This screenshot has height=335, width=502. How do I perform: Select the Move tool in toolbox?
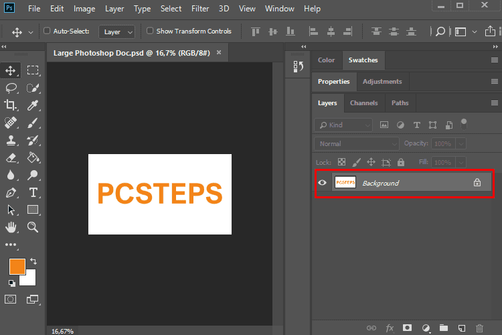point(11,70)
